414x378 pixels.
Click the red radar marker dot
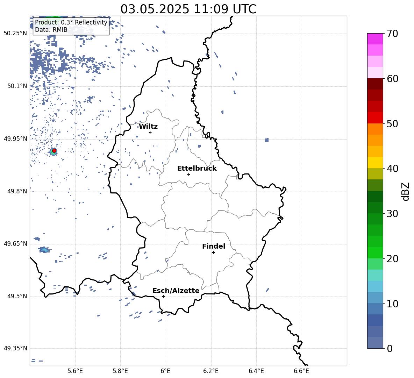[x=54, y=151]
